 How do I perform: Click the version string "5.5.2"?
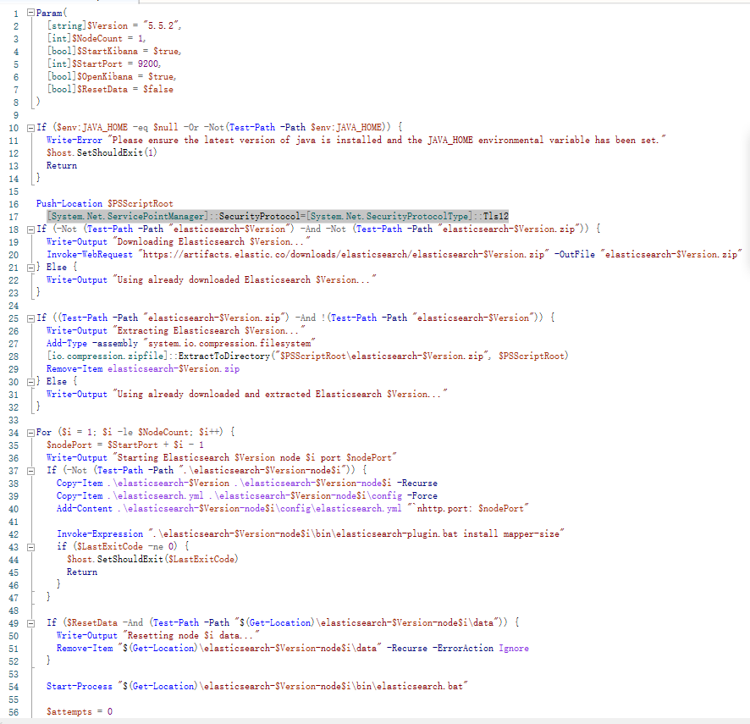click(162, 26)
